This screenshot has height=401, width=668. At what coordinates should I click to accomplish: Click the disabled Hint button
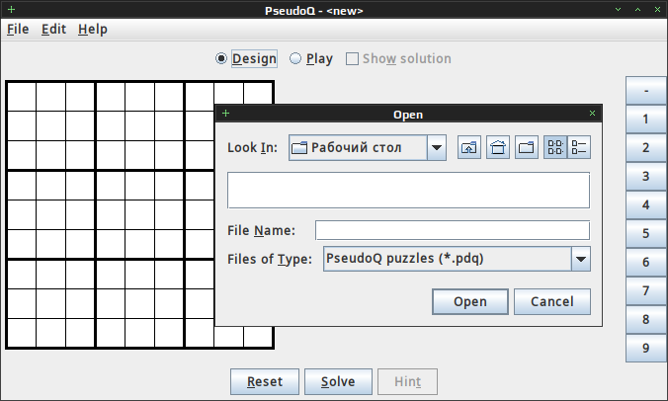(407, 382)
